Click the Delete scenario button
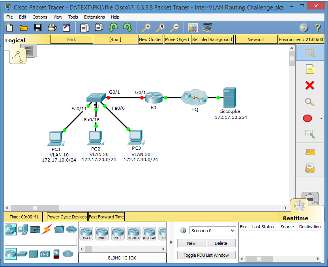 pyautogui.click(x=221, y=243)
